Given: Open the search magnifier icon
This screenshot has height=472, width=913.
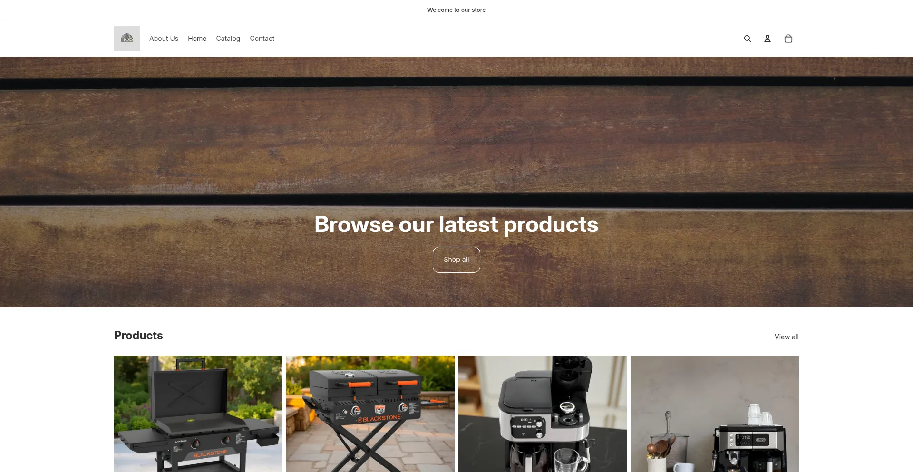Looking at the screenshot, I should point(747,39).
